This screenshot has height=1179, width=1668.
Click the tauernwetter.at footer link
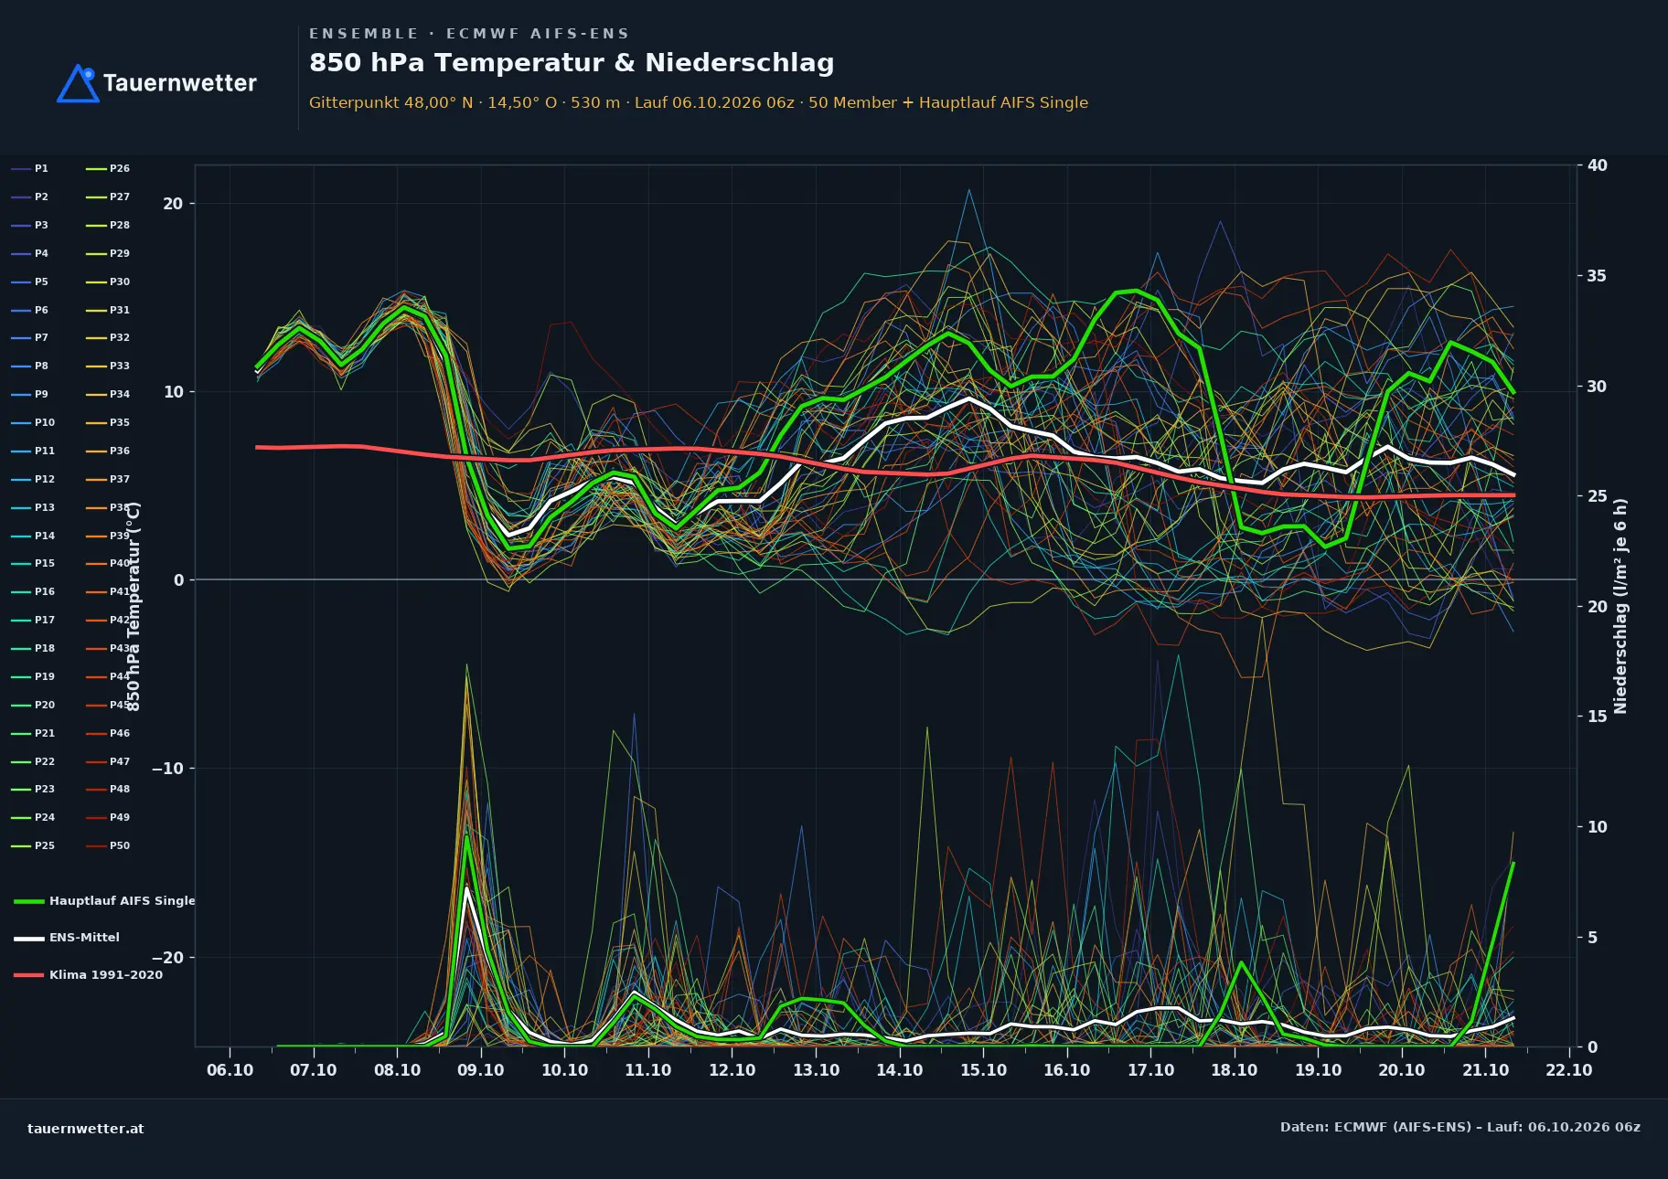tap(86, 1129)
